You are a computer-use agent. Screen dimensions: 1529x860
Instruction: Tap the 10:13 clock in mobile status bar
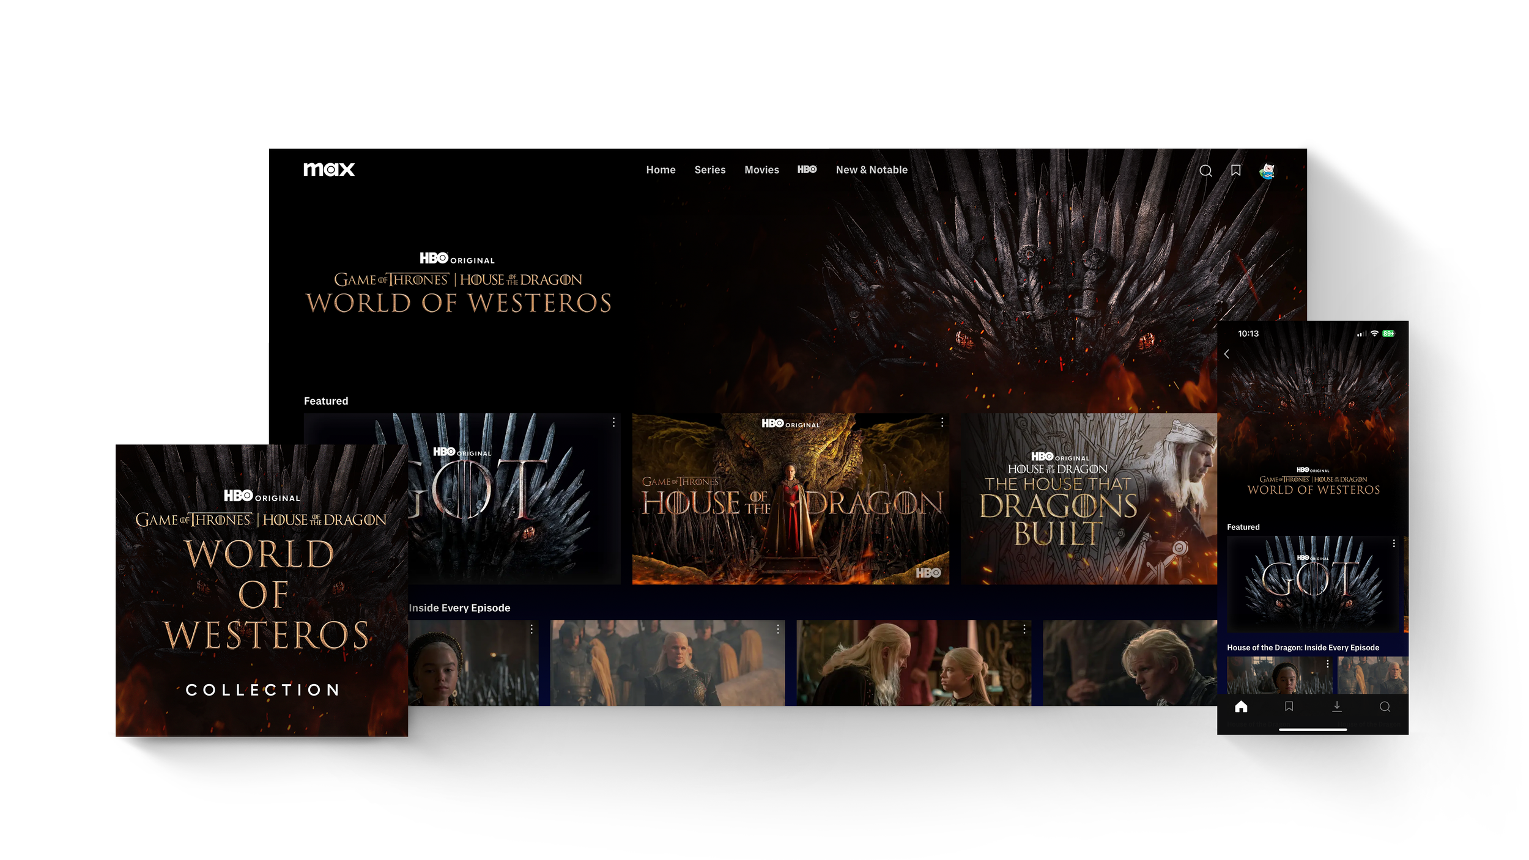[x=1248, y=334]
